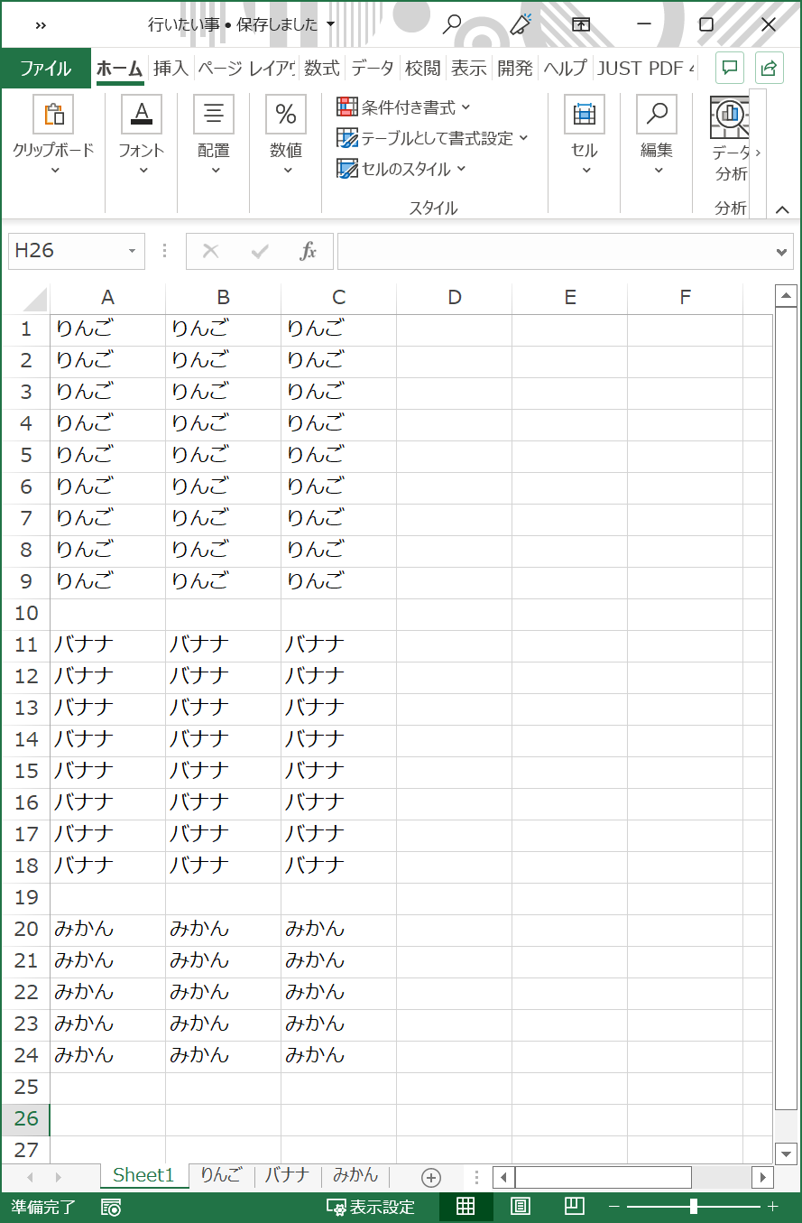Select Normal view in status bar
The image size is (802, 1223).
pos(466,1206)
